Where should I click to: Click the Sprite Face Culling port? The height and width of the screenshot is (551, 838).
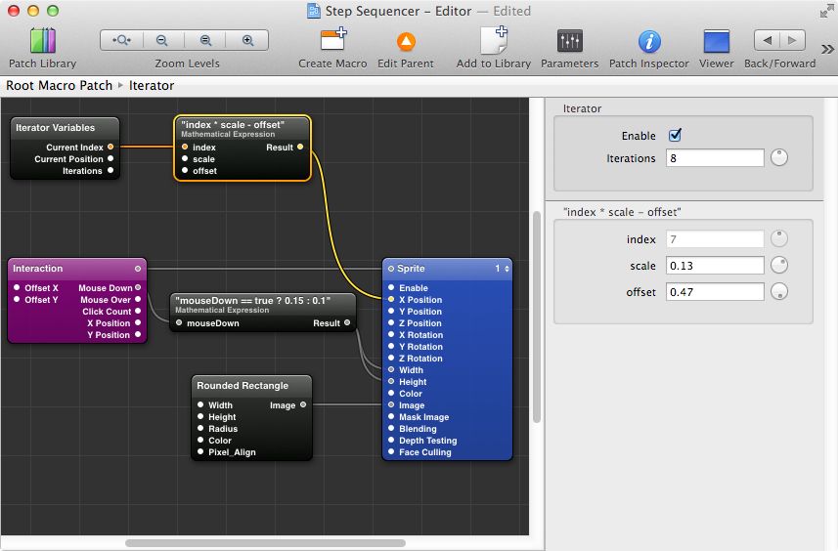point(391,451)
